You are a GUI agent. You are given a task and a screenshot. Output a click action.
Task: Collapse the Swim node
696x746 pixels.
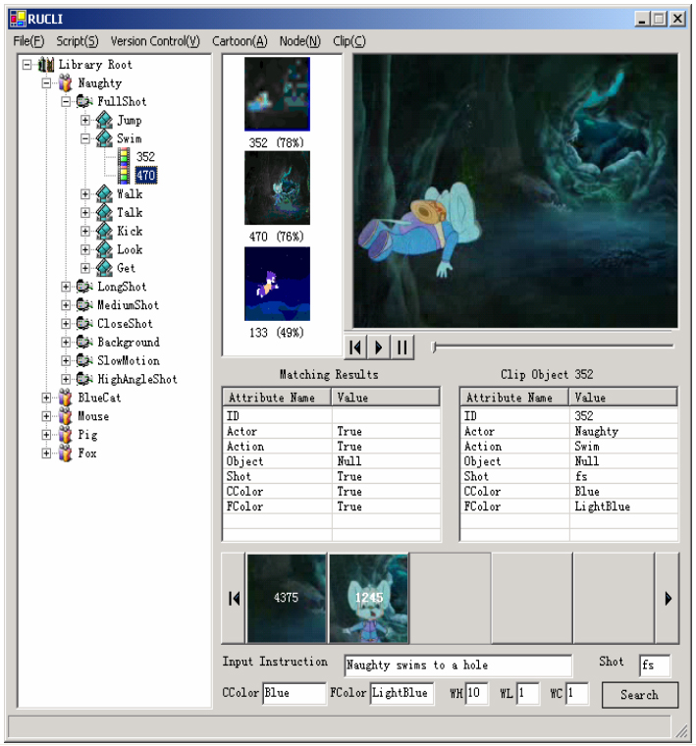point(85,138)
